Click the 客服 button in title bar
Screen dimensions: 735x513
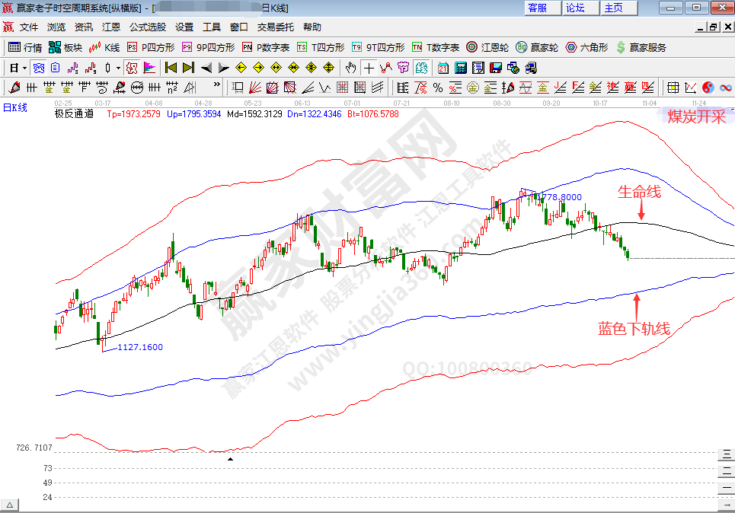[538, 8]
